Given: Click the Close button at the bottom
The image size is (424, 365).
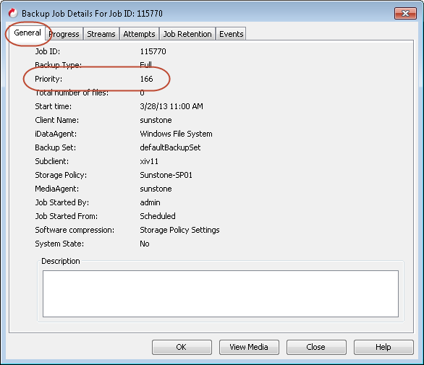Looking at the screenshot, I should click(x=316, y=347).
